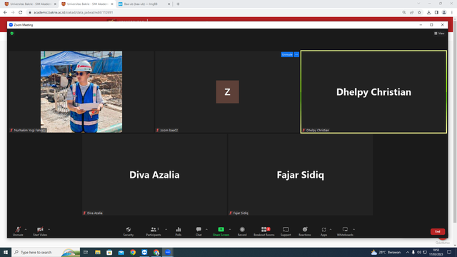Open Breakout Rooms
This screenshot has width=457, height=257.
coord(263,231)
